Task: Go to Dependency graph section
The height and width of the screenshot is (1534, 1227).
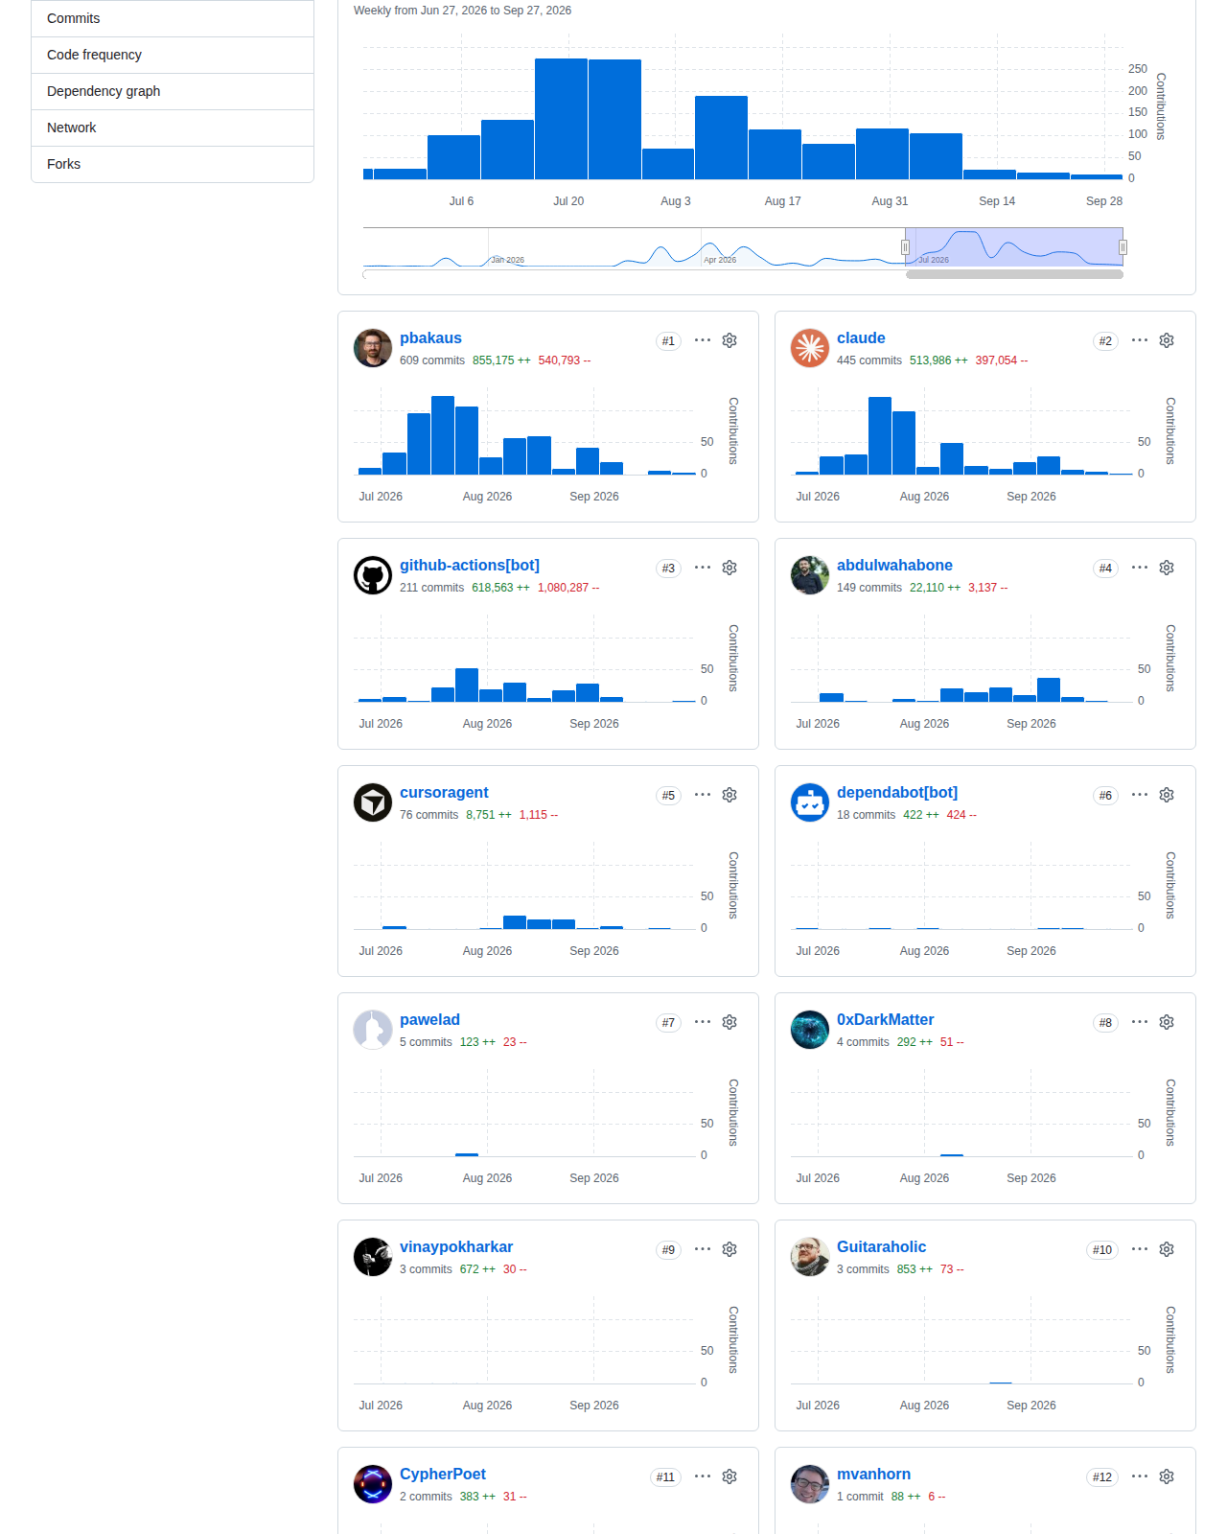Action: tap(173, 91)
